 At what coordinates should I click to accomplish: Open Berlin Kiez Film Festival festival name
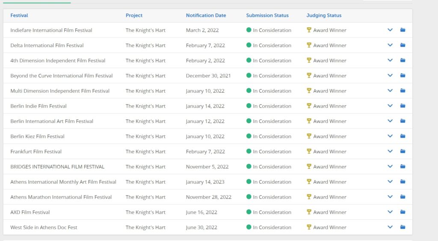click(38, 136)
